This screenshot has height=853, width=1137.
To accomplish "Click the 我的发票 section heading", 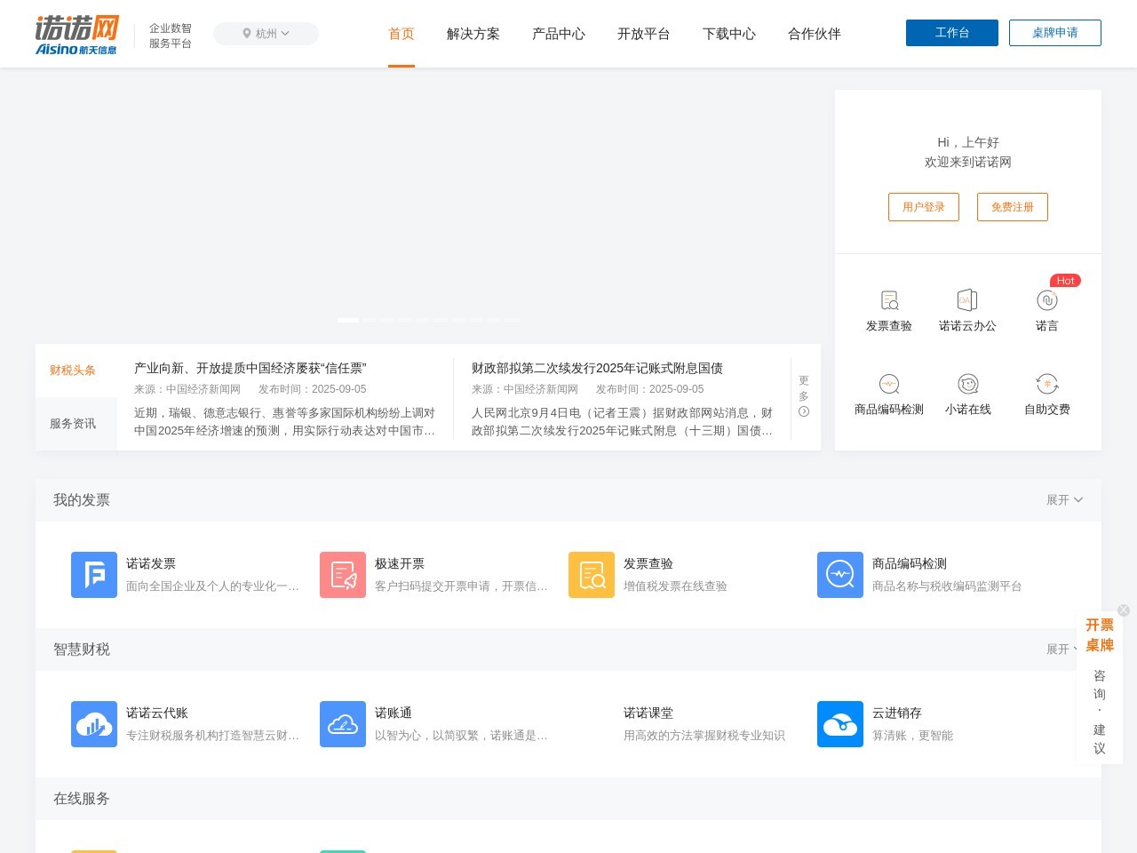I will coord(82,500).
